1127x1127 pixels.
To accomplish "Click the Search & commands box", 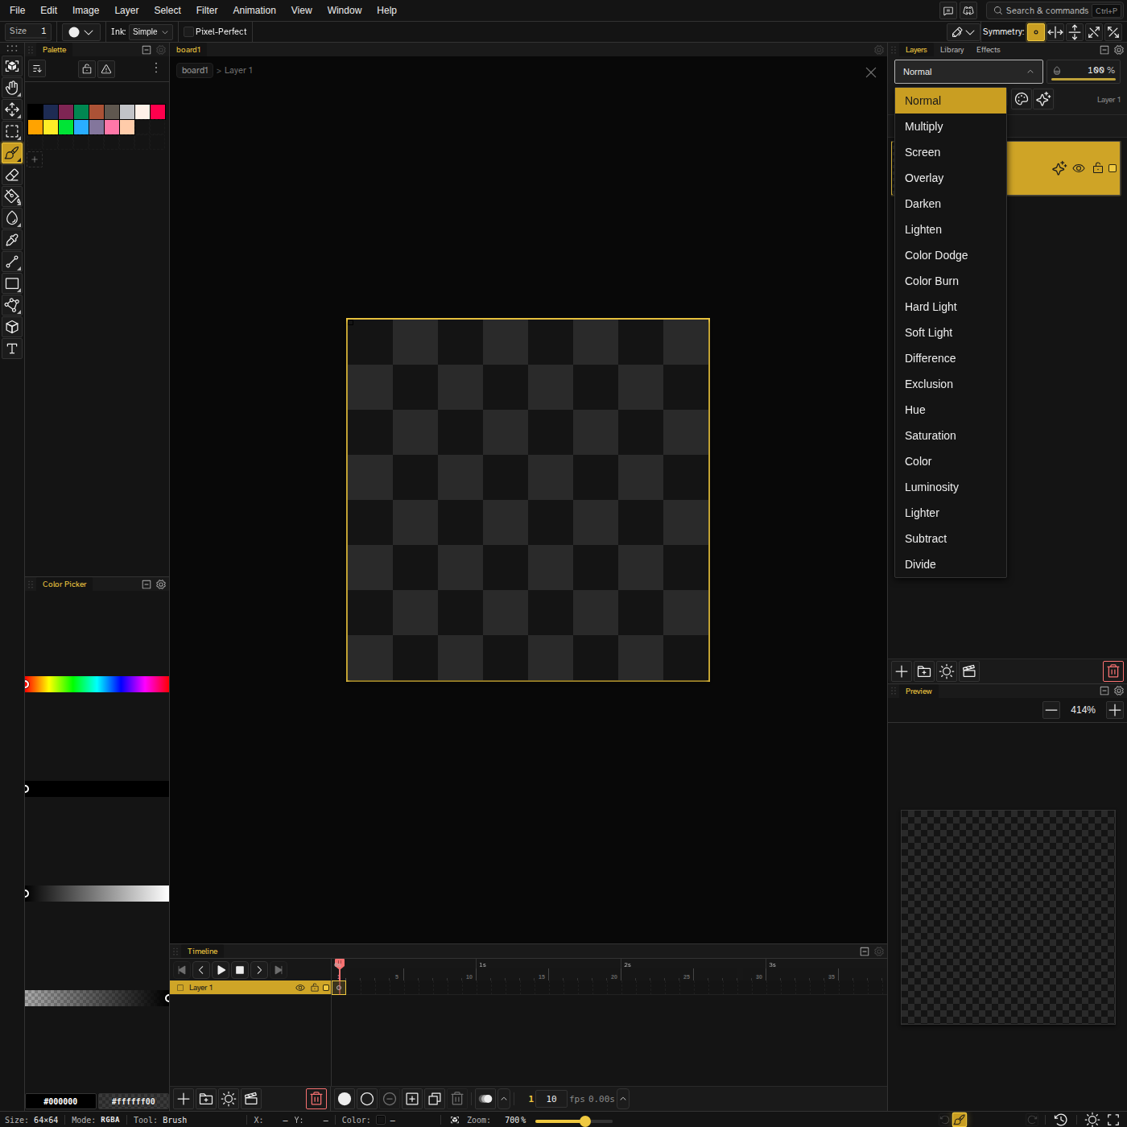I will click(1053, 10).
